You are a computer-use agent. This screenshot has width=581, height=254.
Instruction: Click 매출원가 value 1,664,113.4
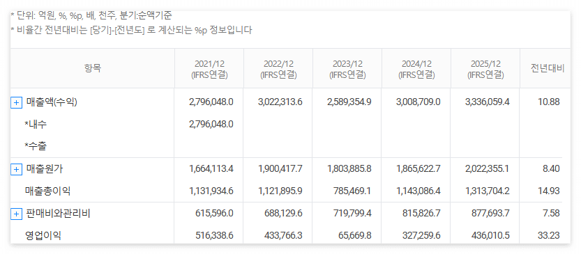[x=211, y=169]
